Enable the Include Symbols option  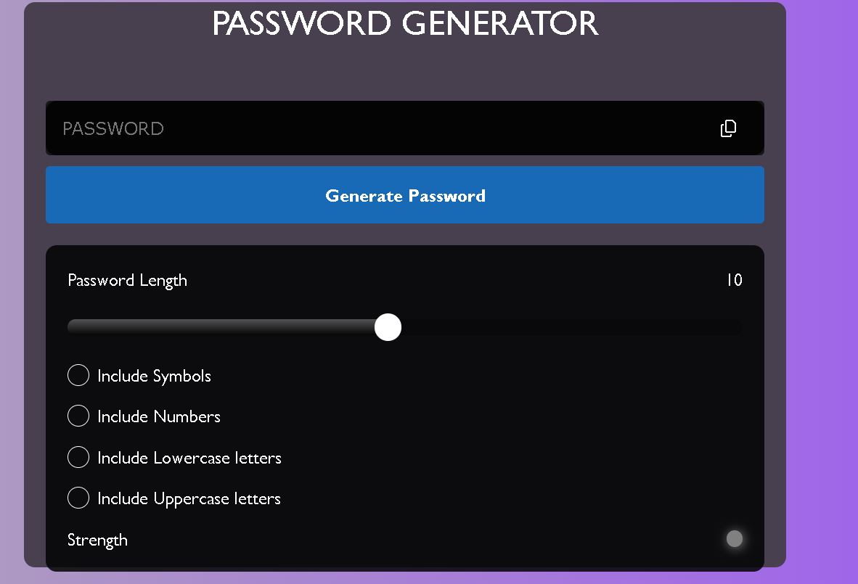tap(78, 375)
